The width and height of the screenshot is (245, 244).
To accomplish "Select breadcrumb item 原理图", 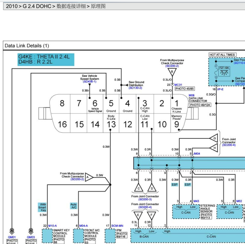I will click(x=98, y=6).
